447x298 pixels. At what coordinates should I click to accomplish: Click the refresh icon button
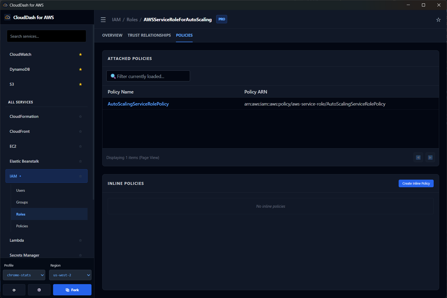click(14, 290)
